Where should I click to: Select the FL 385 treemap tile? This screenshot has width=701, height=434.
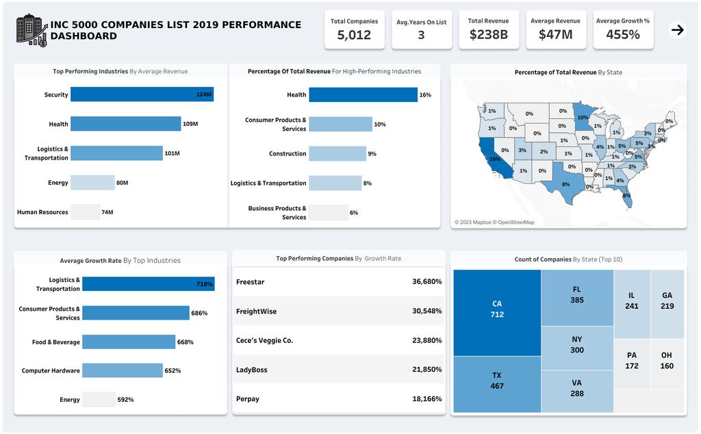click(577, 298)
